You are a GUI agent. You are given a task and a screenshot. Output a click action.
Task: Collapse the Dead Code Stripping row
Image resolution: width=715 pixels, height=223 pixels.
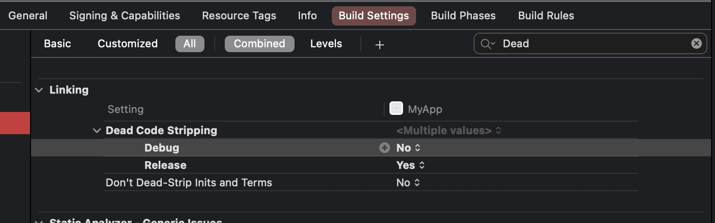point(97,130)
